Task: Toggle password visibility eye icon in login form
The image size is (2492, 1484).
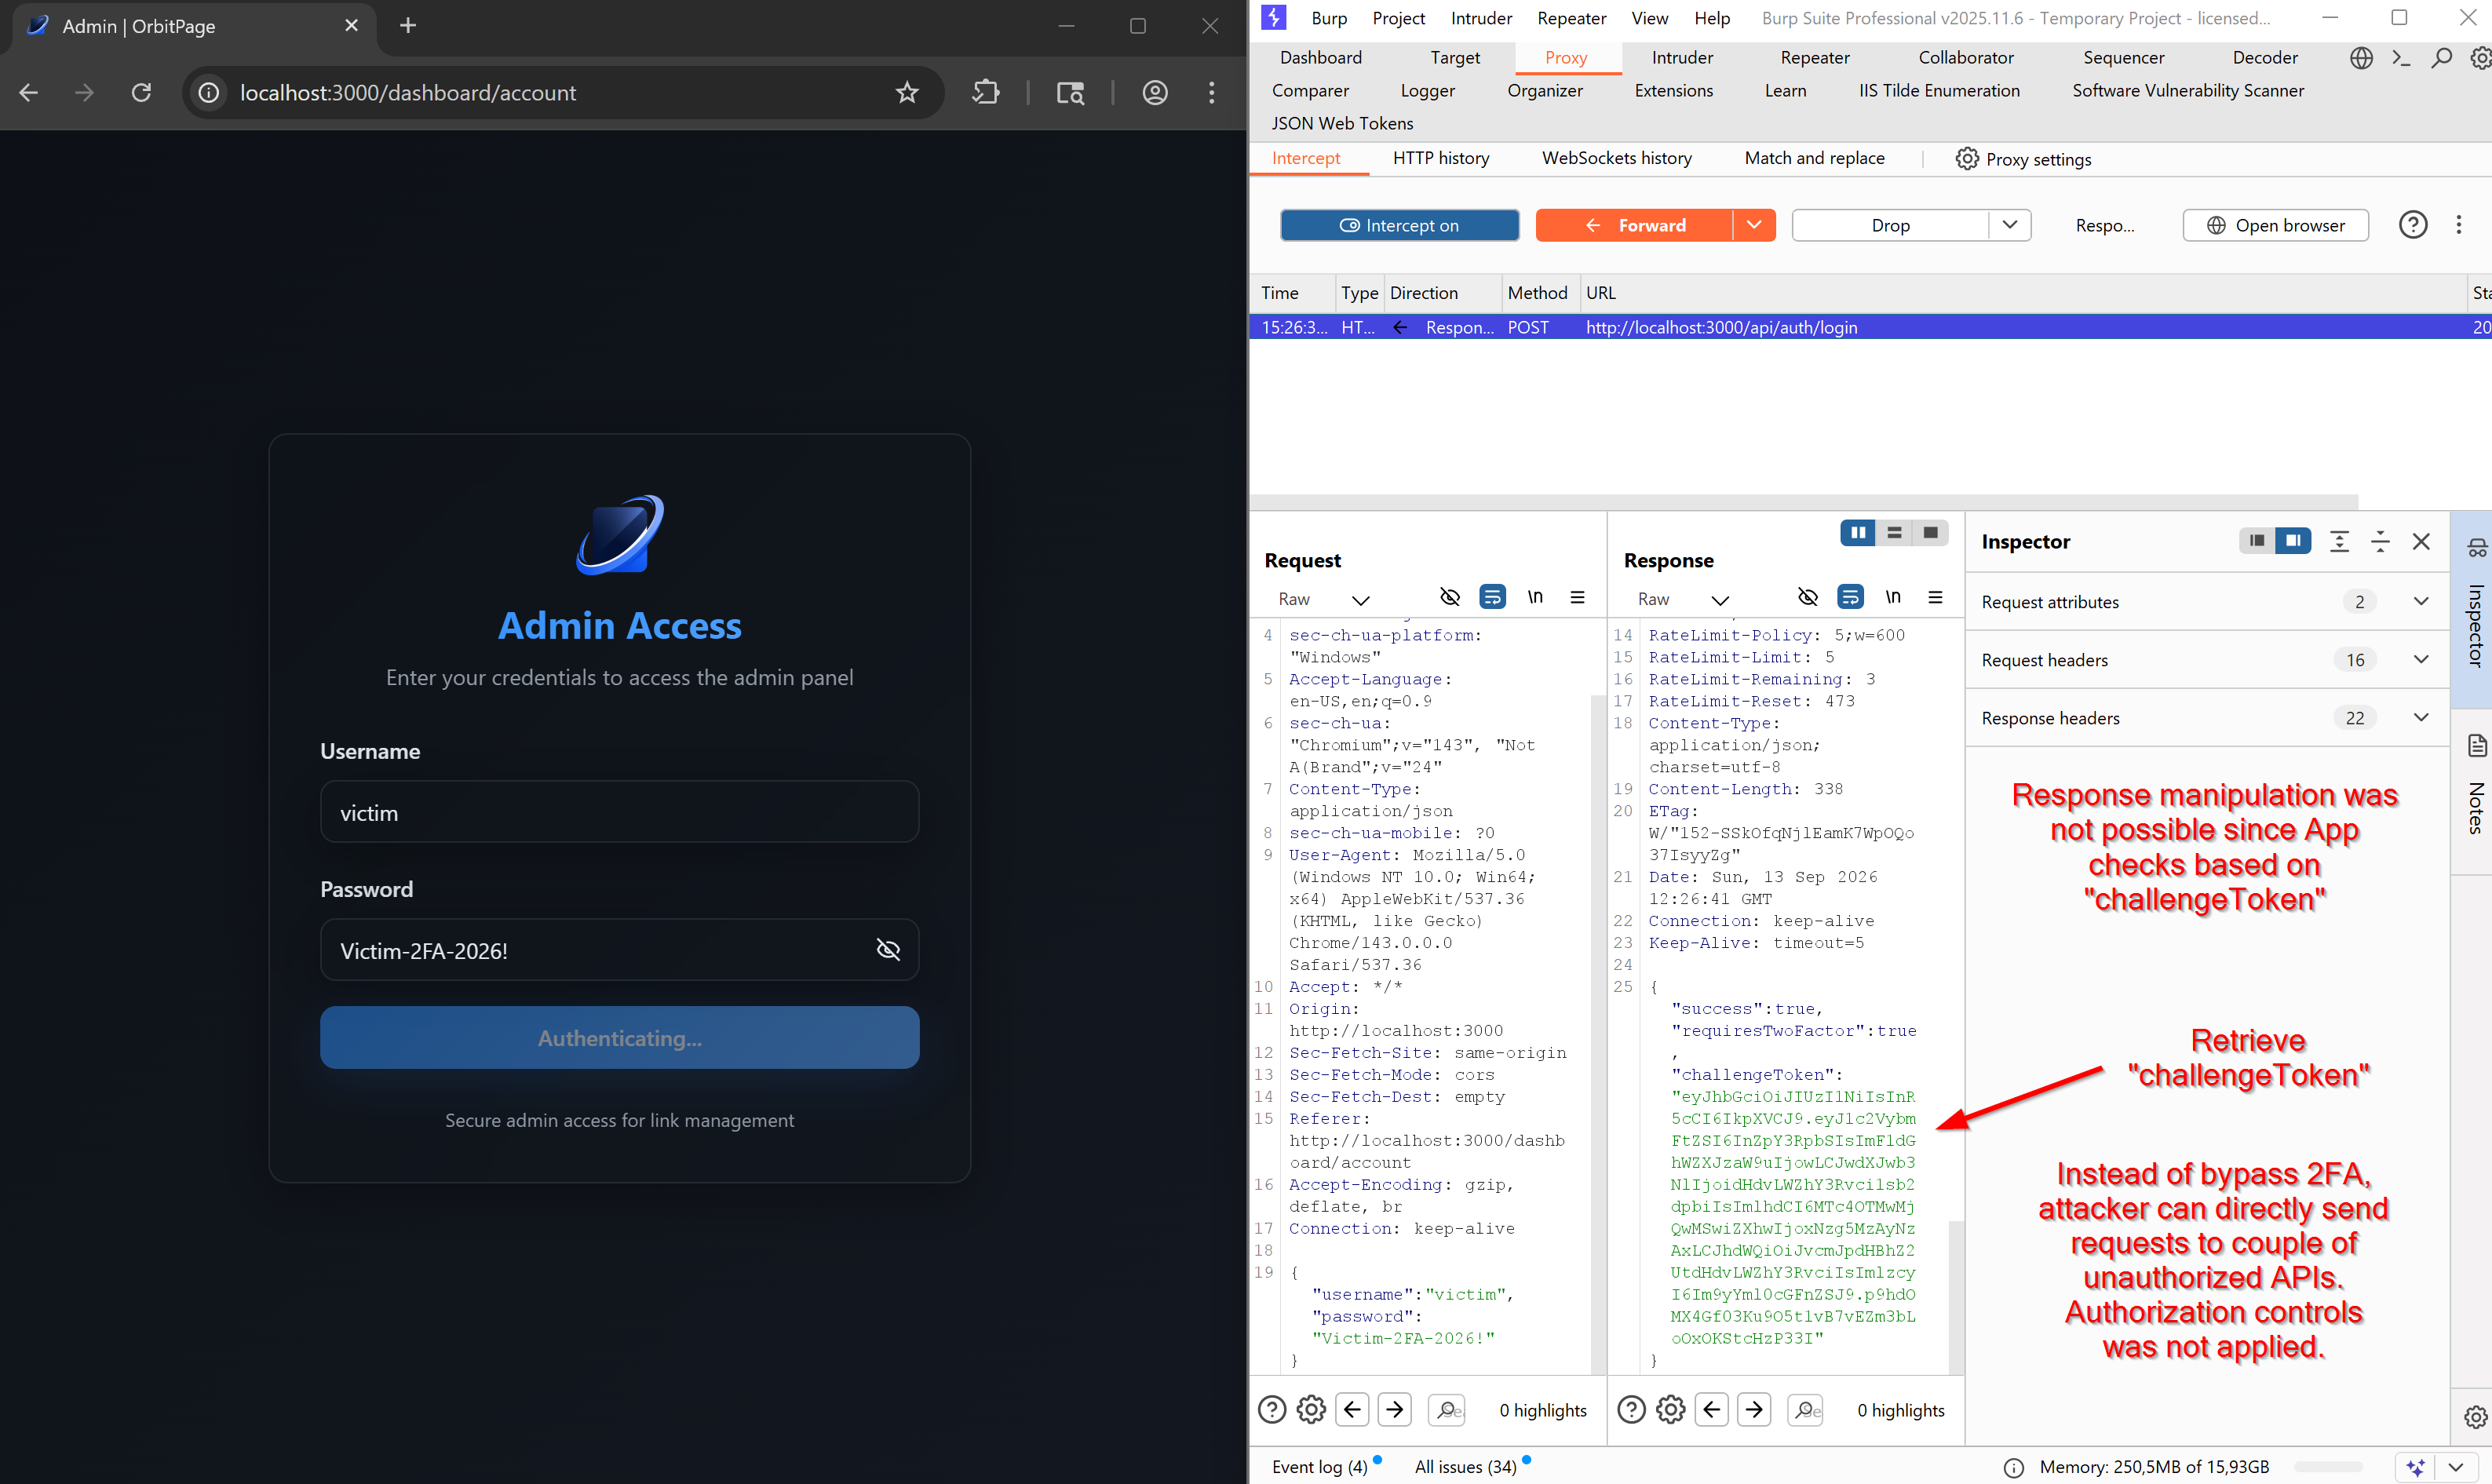Action: tap(888, 950)
